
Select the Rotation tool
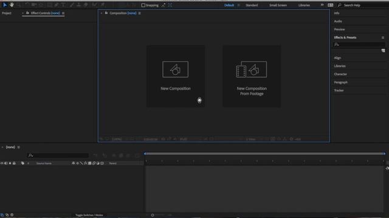(x=27, y=5)
